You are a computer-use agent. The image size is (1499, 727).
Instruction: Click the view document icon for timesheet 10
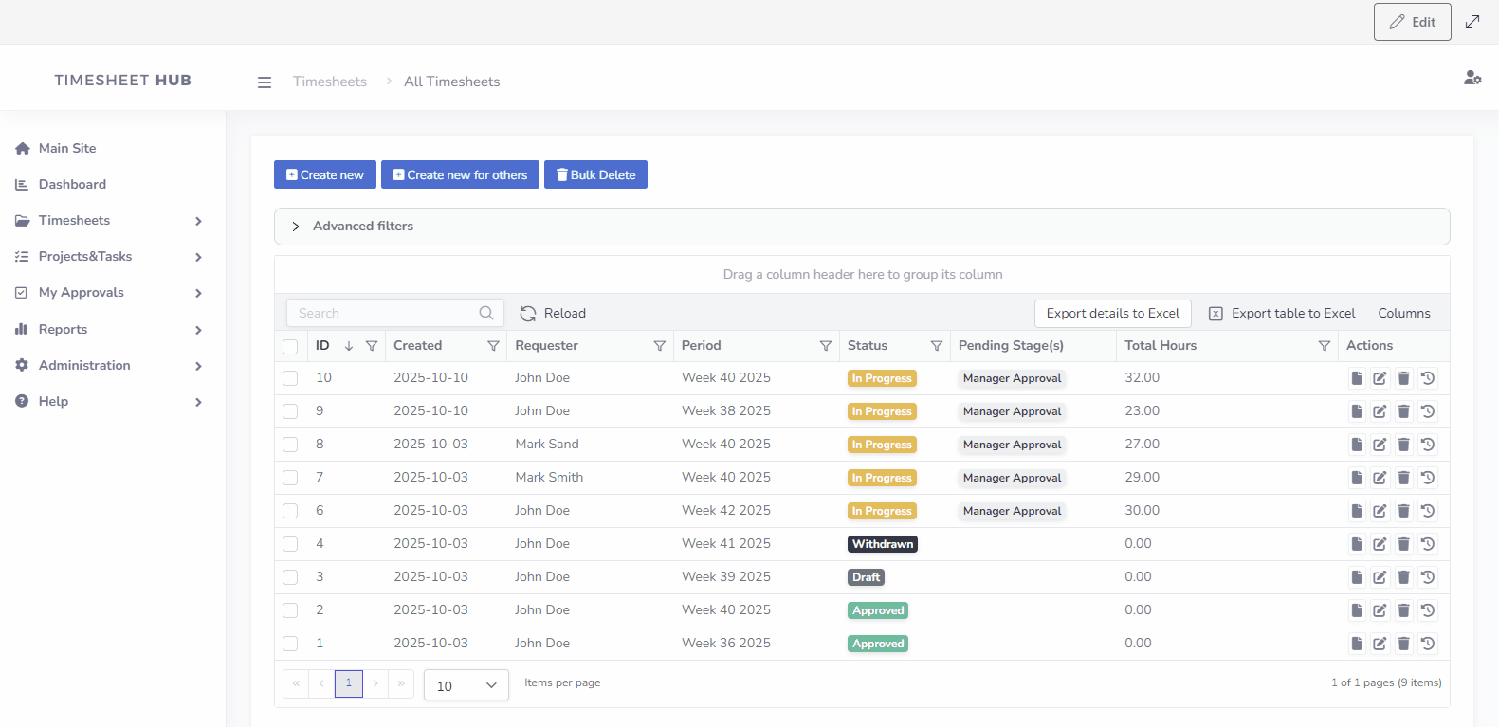(x=1357, y=378)
